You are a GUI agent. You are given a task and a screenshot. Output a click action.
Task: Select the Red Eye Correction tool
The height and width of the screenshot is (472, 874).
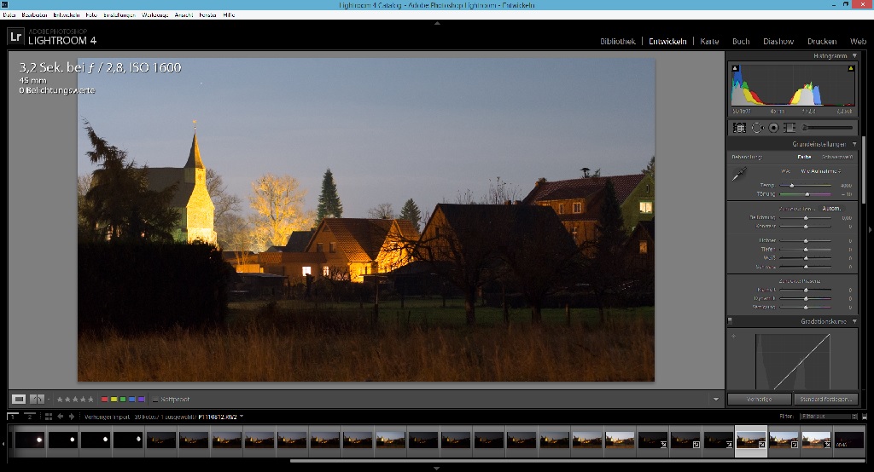click(x=773, y=128)
